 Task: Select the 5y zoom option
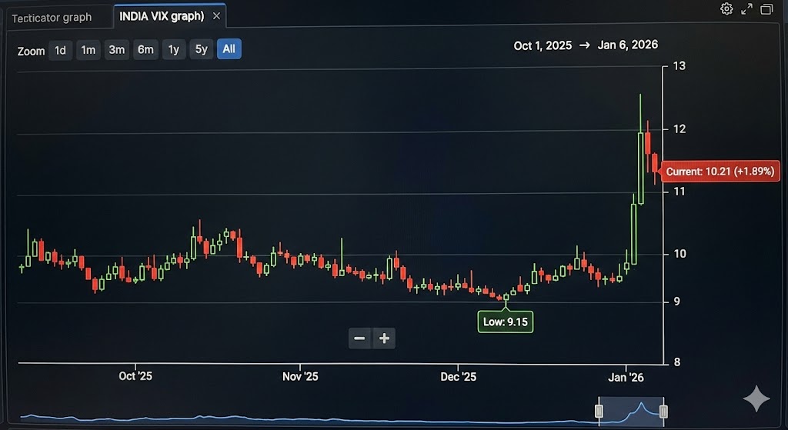coord(201,50)
